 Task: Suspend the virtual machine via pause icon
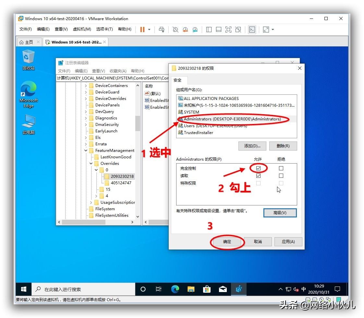pyautogui.click(x=143, y=30)
